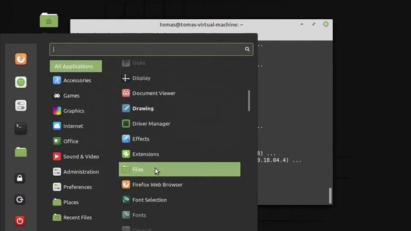Open the Internet category
This screenshot has width=411, height=231.
tap(76, 126)
